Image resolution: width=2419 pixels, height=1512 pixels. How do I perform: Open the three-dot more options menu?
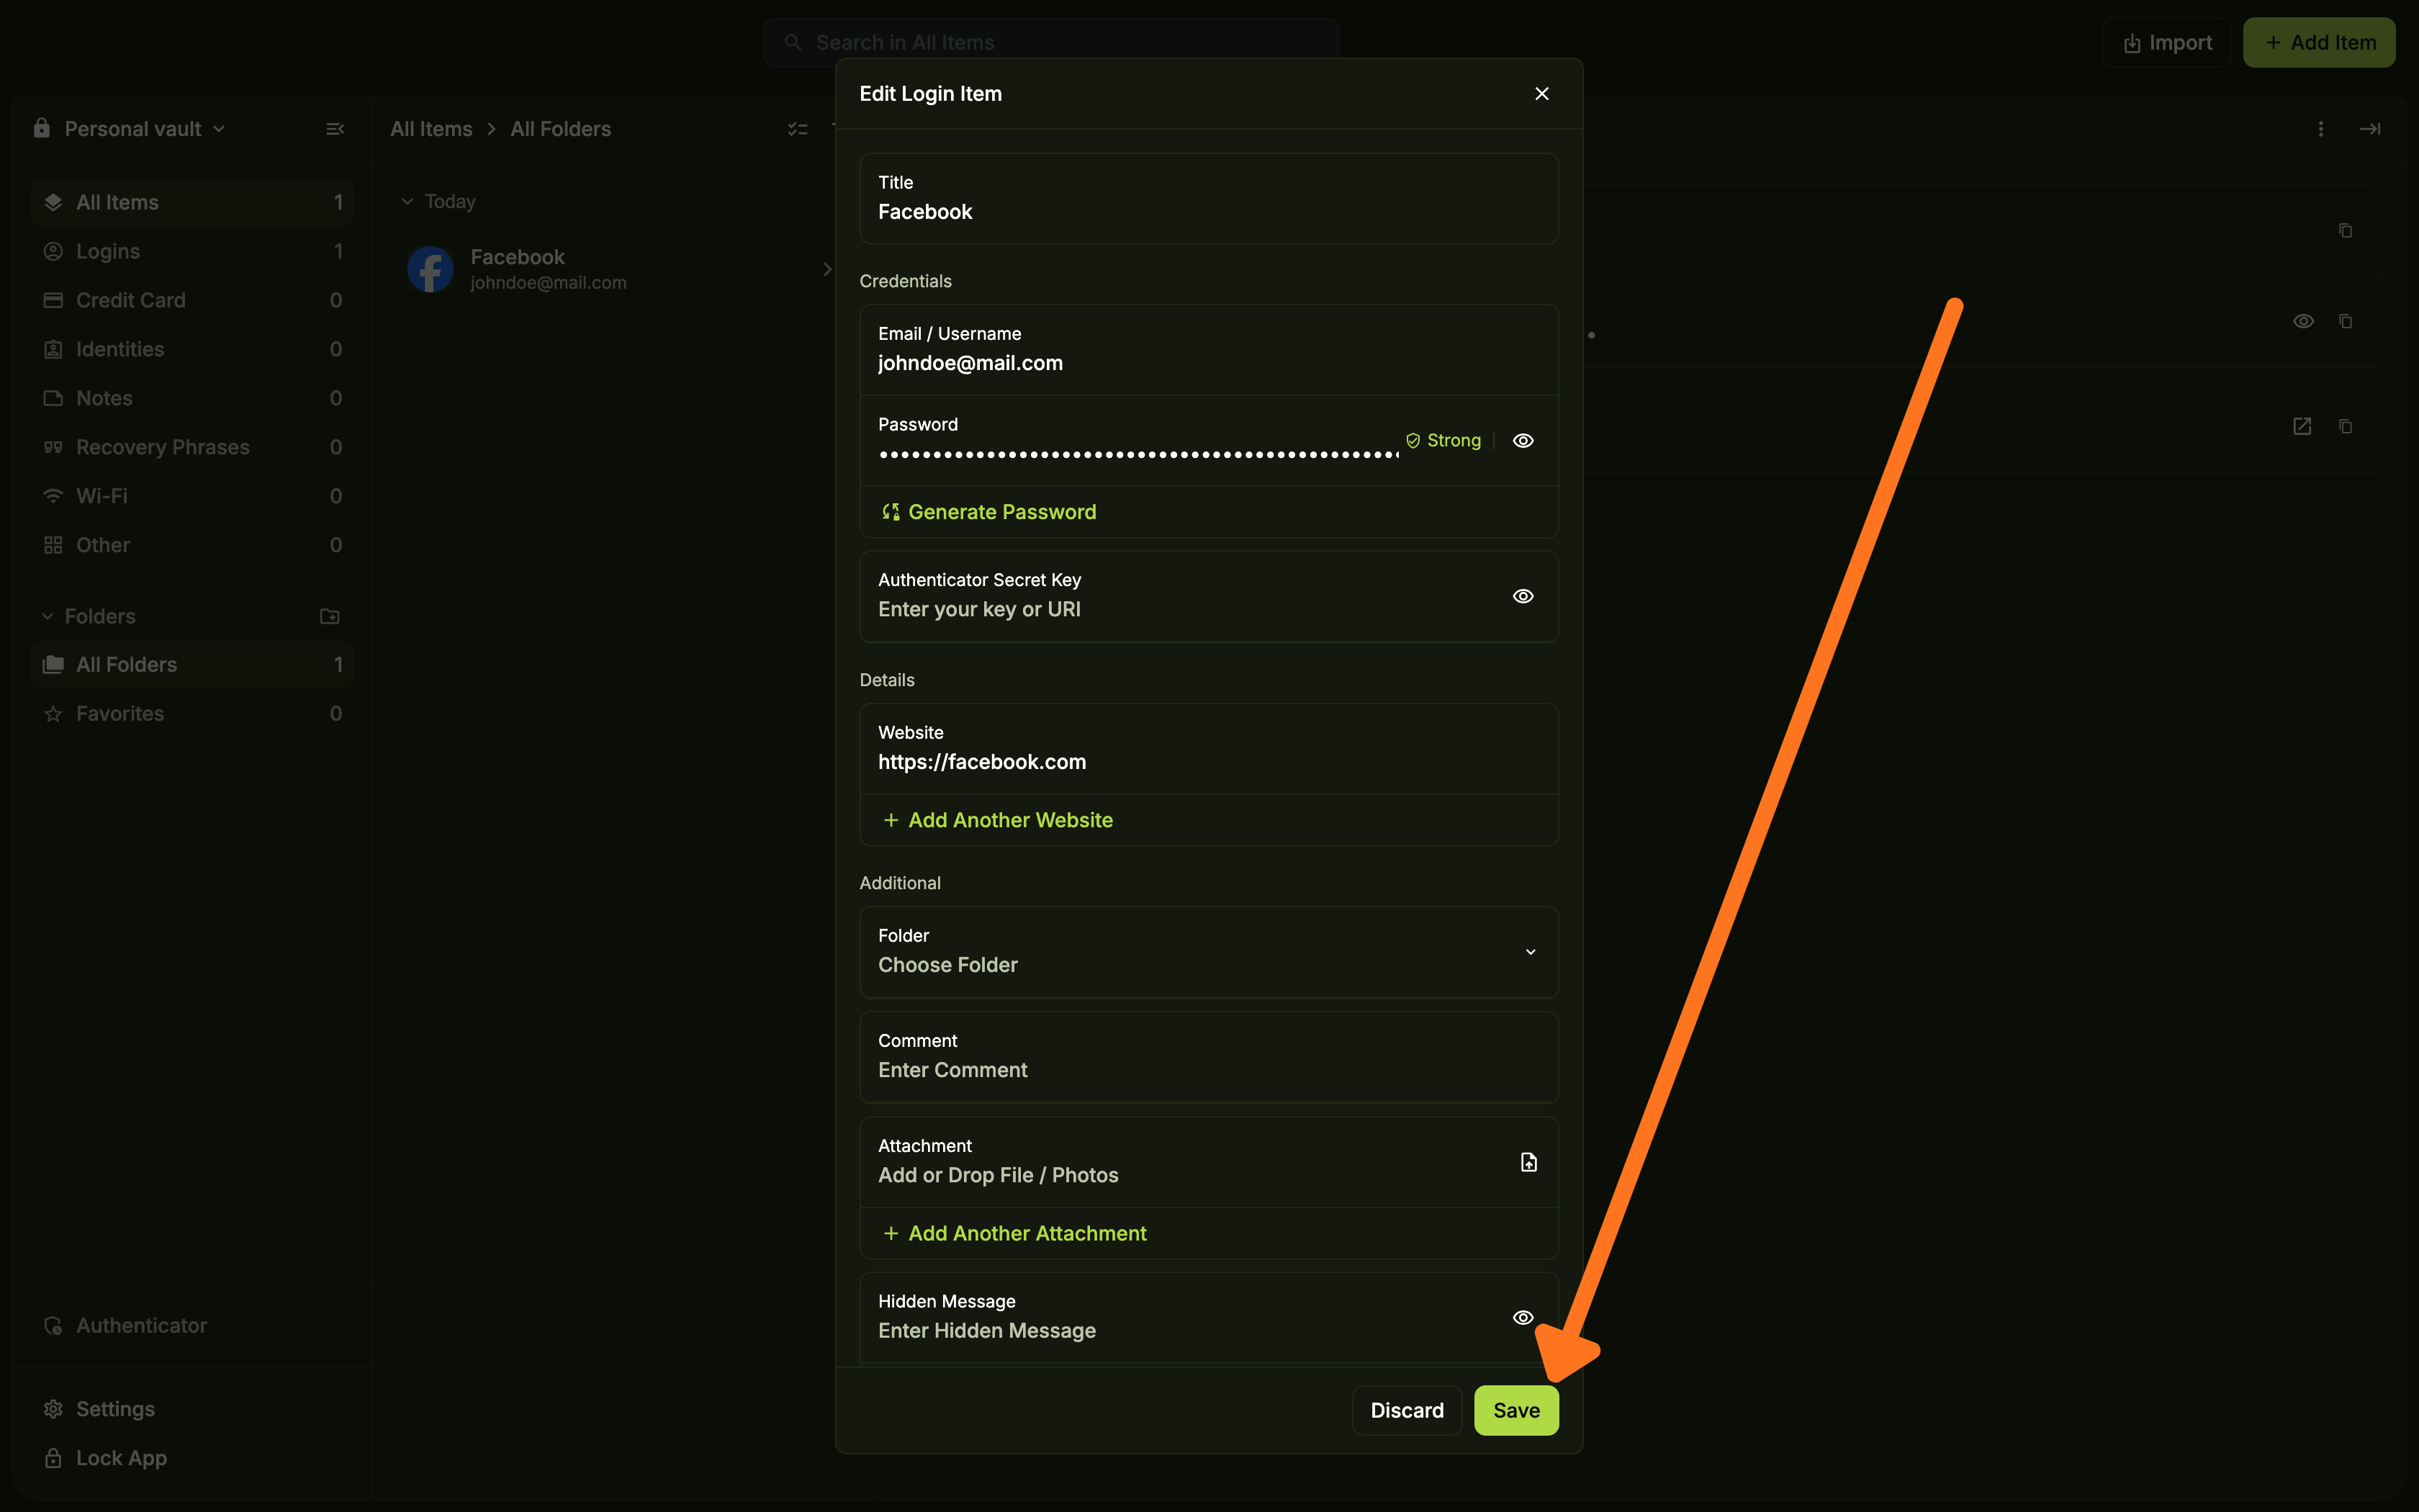(x=2320, y=129)
